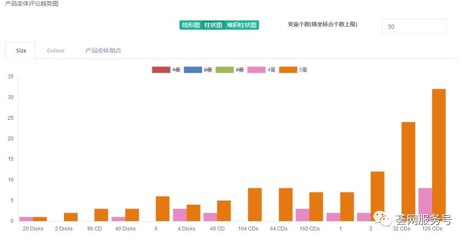The image size is (467, 240).
Task: Hide the orange 5星 series via legend
Action: (288, 69)
